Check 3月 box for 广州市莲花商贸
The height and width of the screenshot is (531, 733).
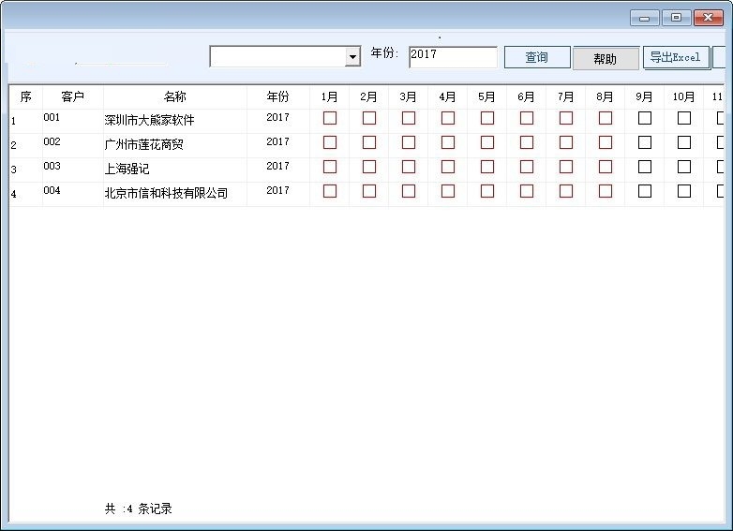pos(408,142)
